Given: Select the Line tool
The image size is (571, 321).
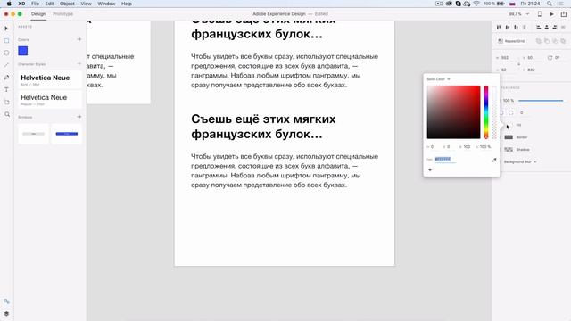Looking at the screenshot, I should (x=6, y=65).
